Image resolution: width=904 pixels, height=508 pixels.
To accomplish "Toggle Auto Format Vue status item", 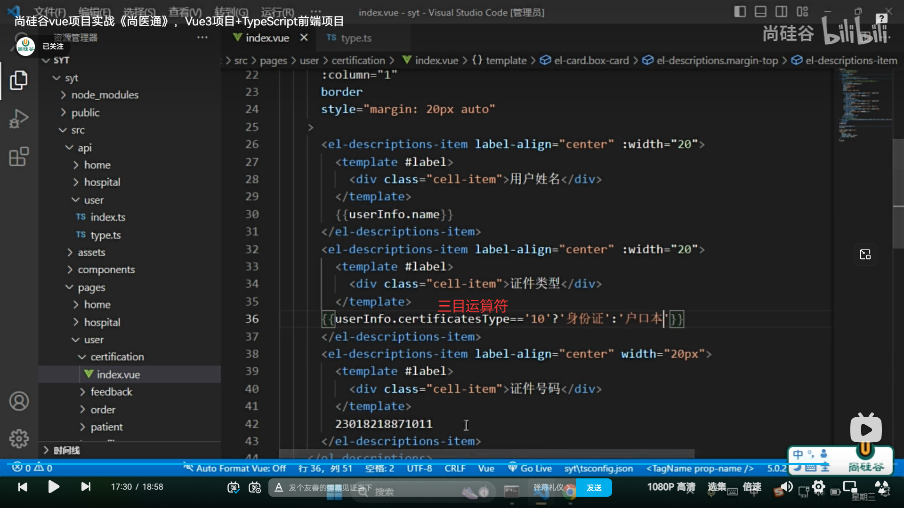I will pos(234,468).
